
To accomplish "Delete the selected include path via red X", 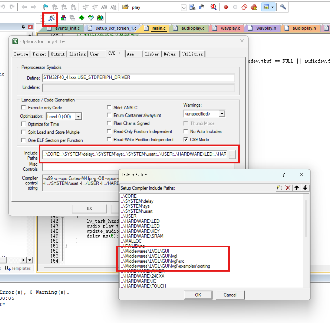I will point(288,188).
